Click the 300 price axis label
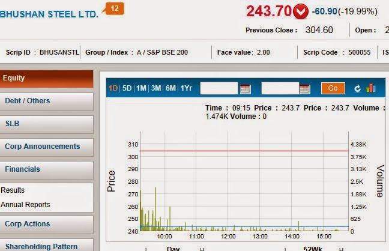 click(133, 157)
